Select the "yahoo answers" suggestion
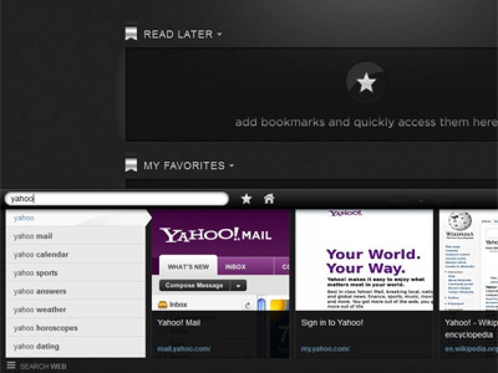Image resolution: width=498 pixels, height=373 pixels. pos(76,291)
